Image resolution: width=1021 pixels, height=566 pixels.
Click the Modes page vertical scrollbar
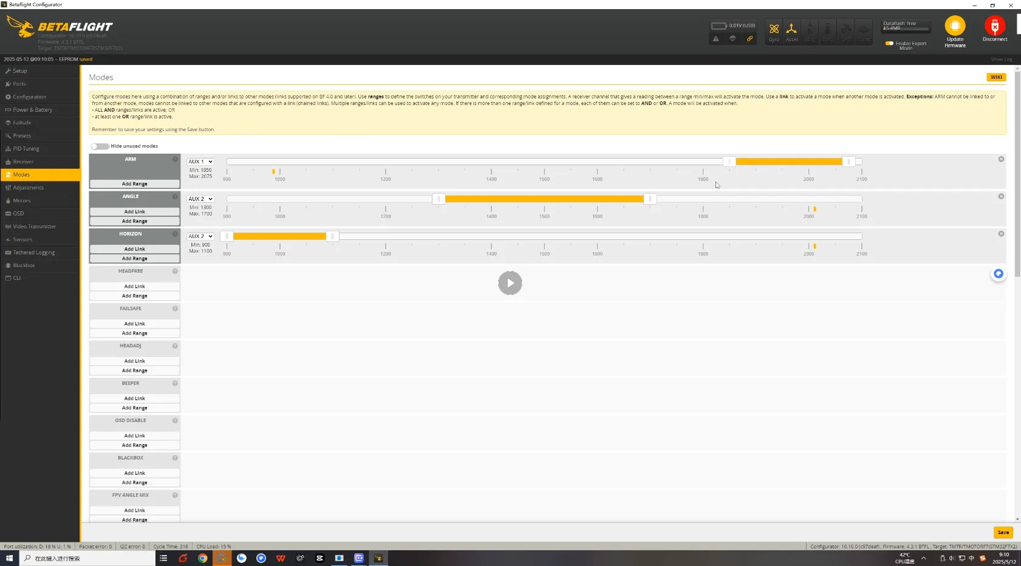coord(1017,173)
